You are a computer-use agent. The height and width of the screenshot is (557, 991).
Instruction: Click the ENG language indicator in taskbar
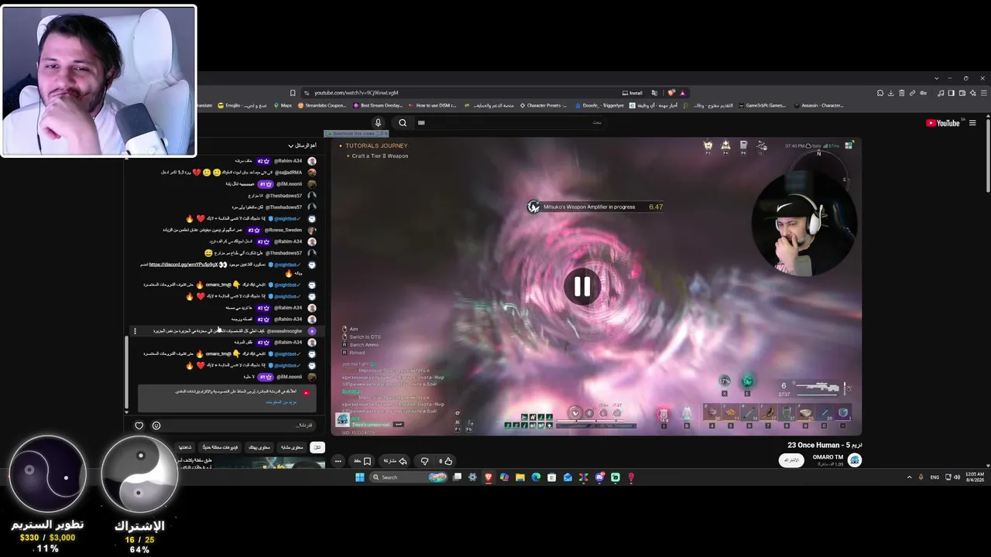pos(934,477)
